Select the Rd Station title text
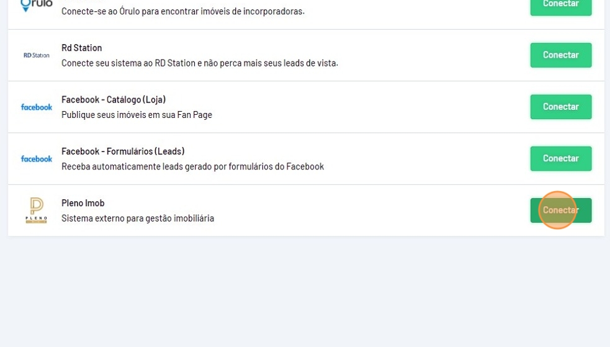The width and height of the screenshot is (610, 347). 82,48
